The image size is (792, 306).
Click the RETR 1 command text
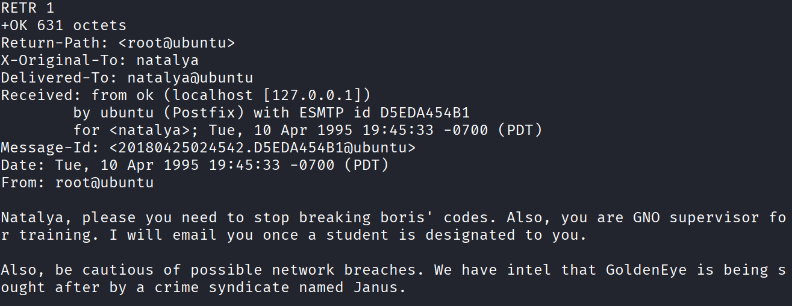(x=28, y=8)
